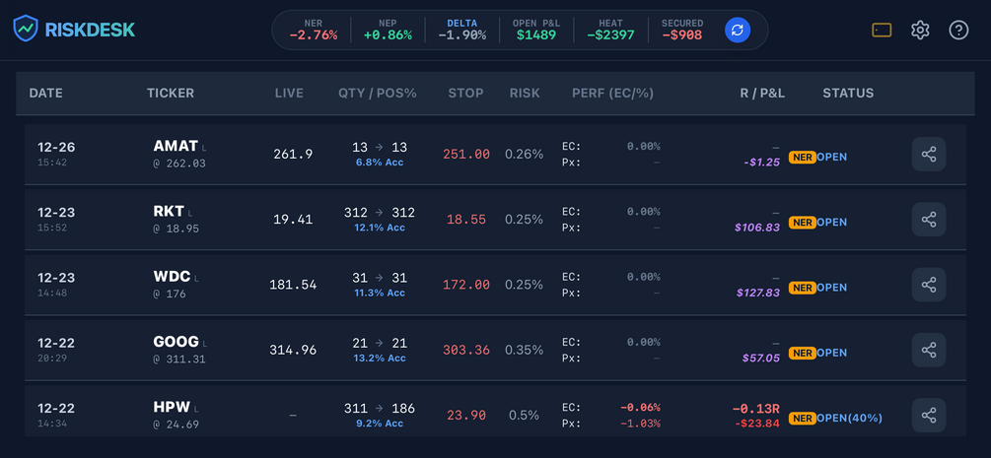Click the 12.1% Acc position label
The height and width of the screenshot is (458, 991).
380,228
